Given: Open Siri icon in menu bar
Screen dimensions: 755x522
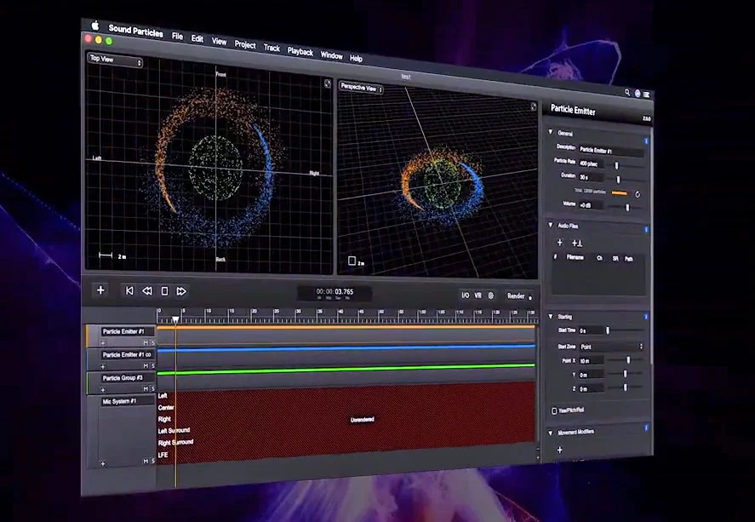Looking at the screenshot, I should click(638, 94).
